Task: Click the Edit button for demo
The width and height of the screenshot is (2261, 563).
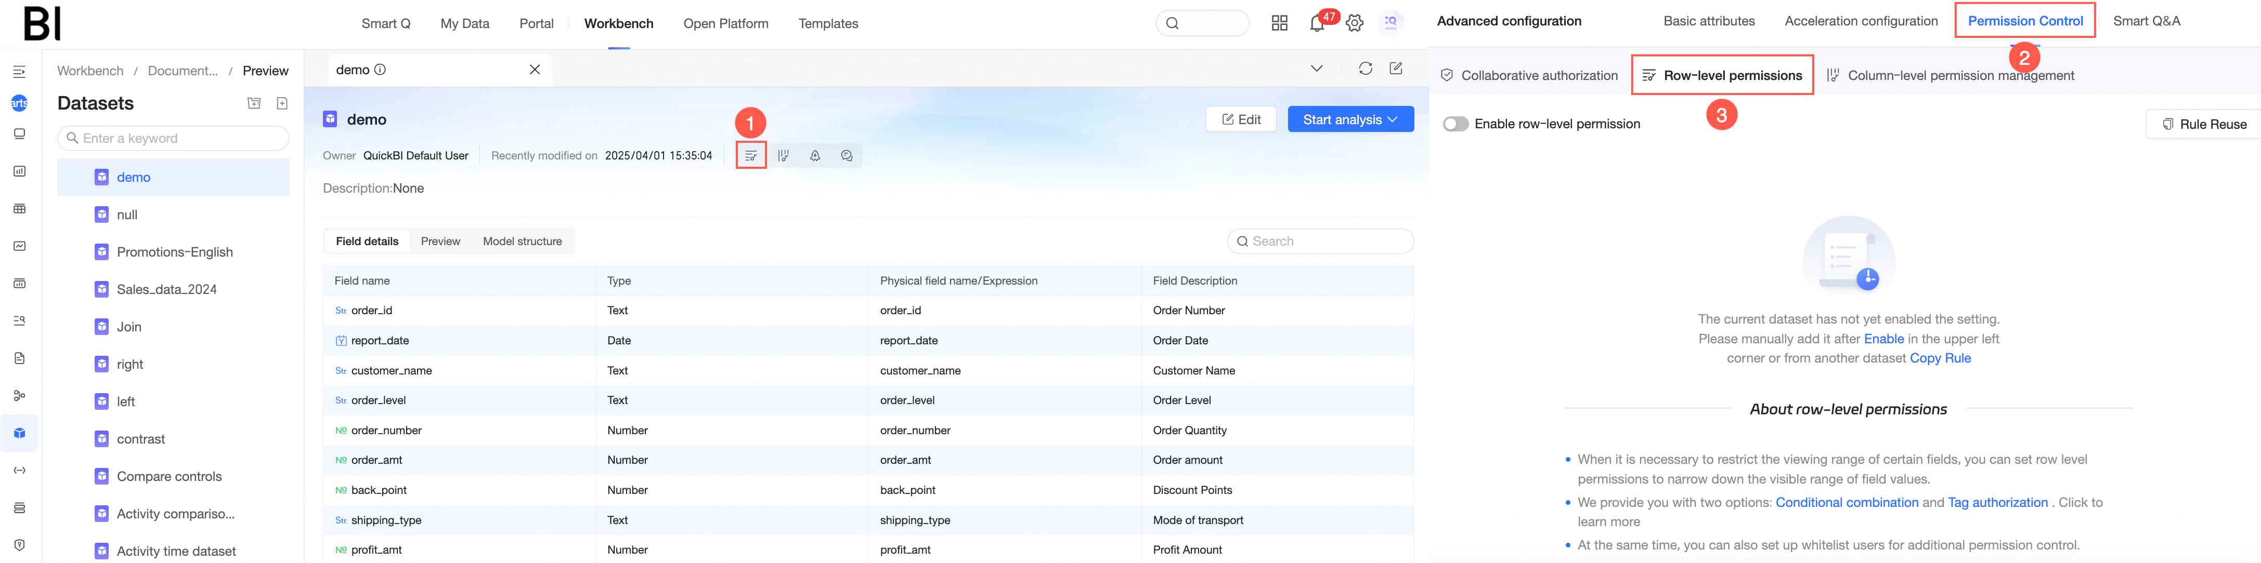Action: 1241,119
